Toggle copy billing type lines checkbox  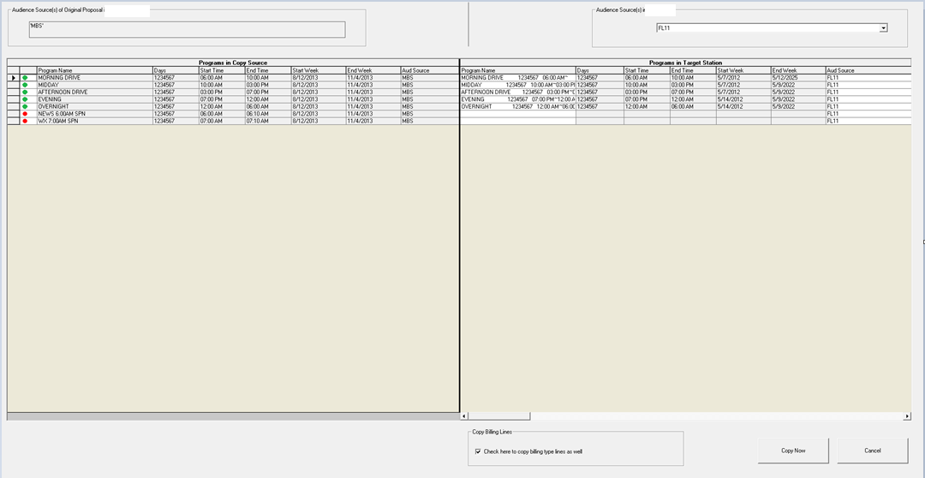[478, 451]
